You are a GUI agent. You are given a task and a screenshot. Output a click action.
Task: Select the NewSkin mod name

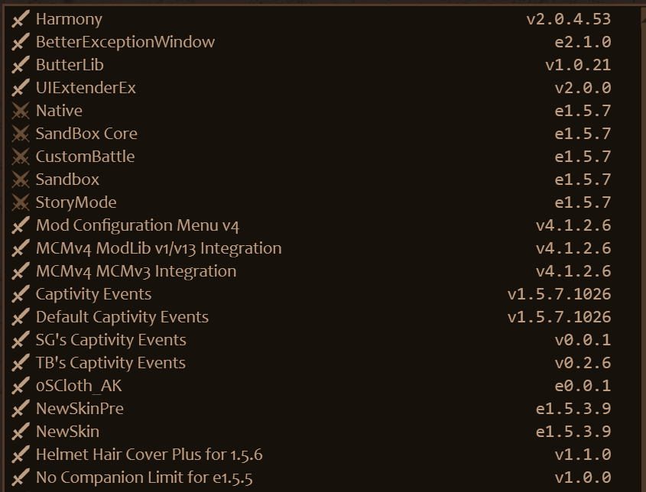click(67, 432)
